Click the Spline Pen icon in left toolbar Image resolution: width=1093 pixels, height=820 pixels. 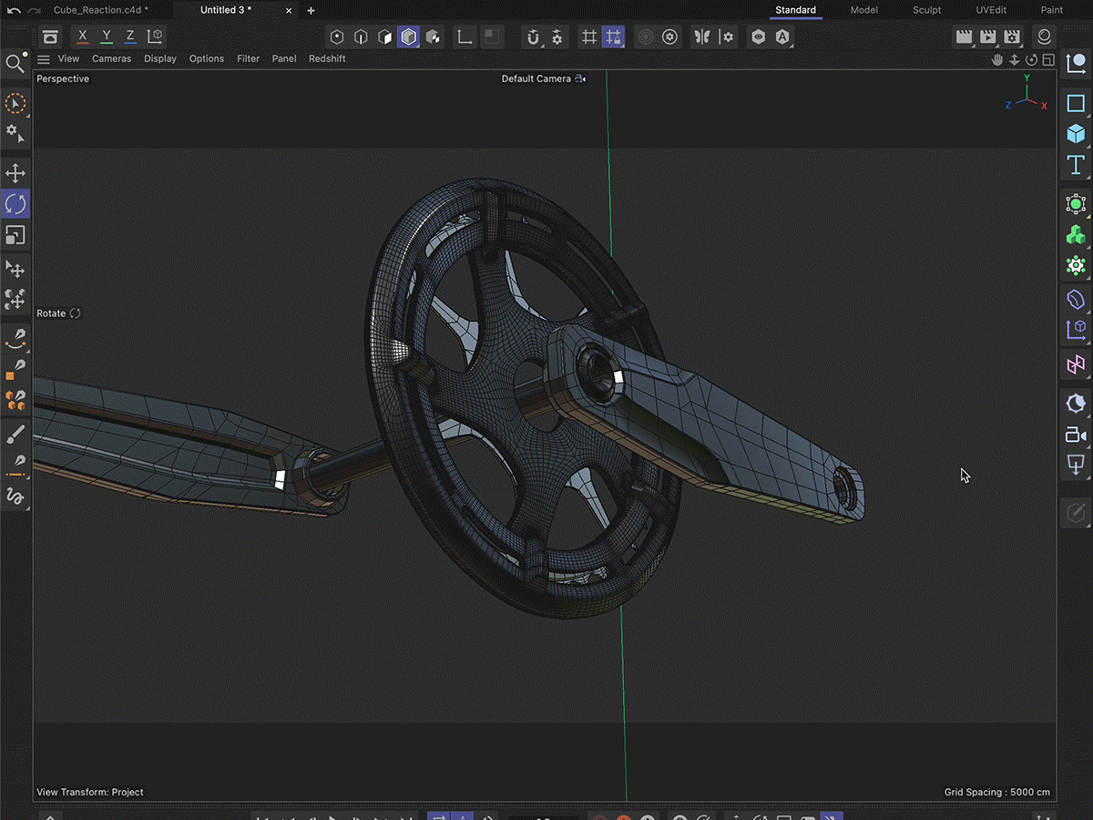pos(15,339)
